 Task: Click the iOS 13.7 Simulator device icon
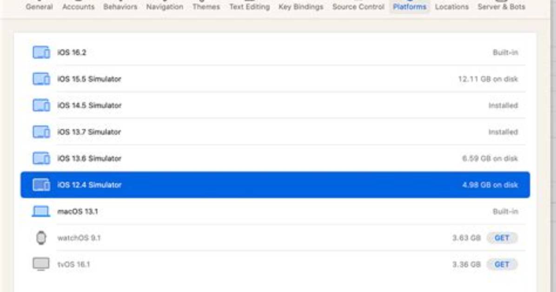tap(41, 132)
